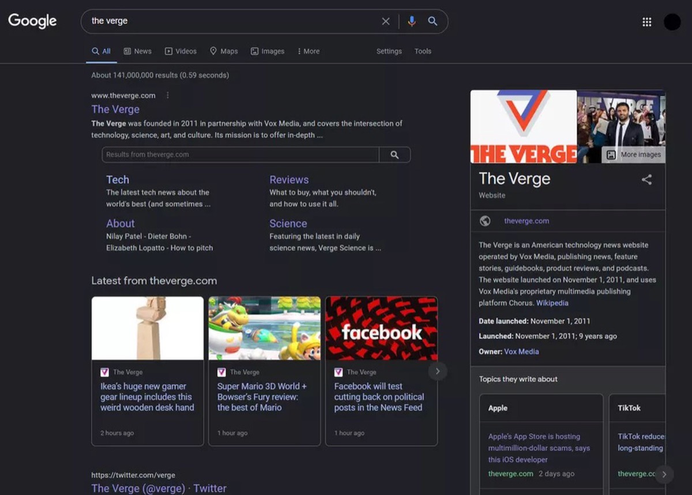Open the Tools menu
This screenshot has height=495, width=692.
(x=423, y=51)
